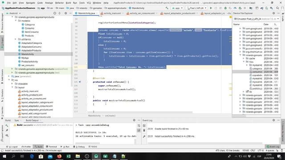Click the pin icon in Build panel

[x=7, y=130]
